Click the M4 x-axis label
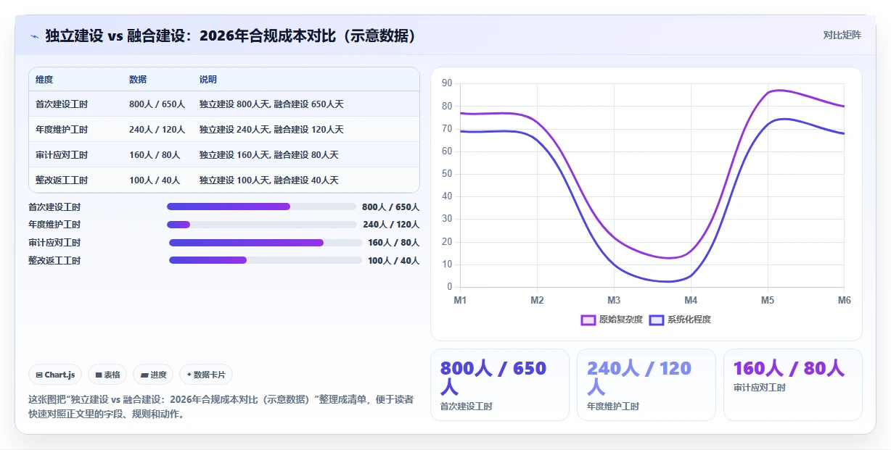This screenshot has width=891, height=450. [691, 300]
